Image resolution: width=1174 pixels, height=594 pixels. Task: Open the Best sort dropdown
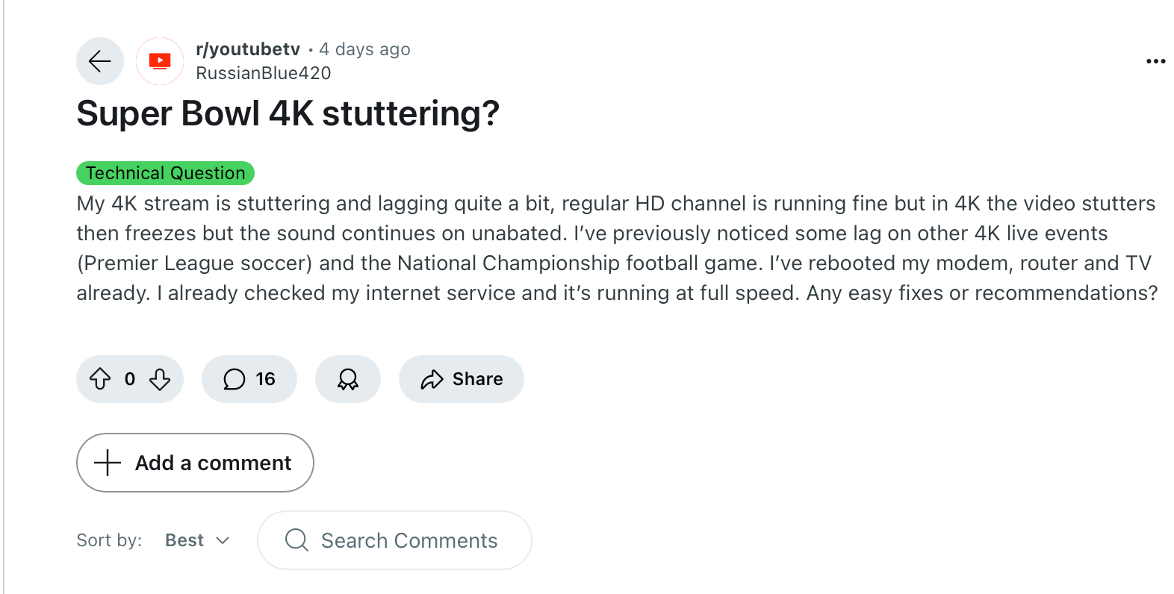coord(184,540)
